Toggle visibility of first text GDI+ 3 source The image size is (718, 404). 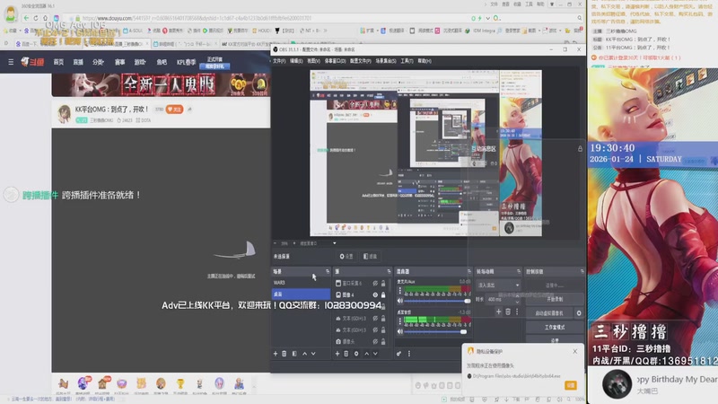point(375,319)
